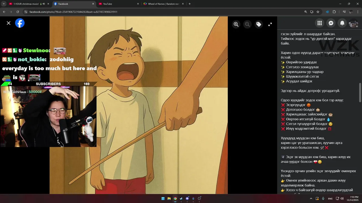Image resolution: width=362 pixels, height=203 pixels.
Task: Open File Explorer from taskbar
Action: pyautogui.click(x=169, y=198)
